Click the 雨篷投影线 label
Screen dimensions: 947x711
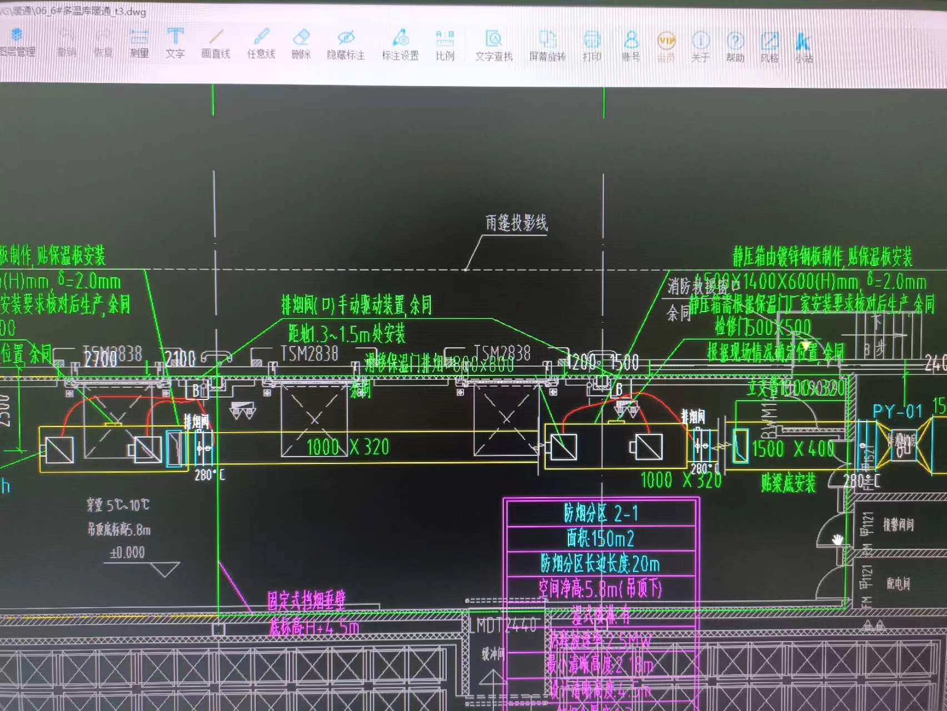[x=517, y=223]
